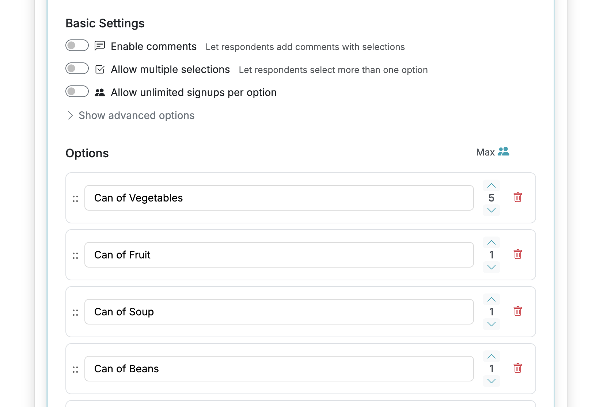Toggle the Enable comments switch on
The image size is (611, 407).
tap(77, 45)
